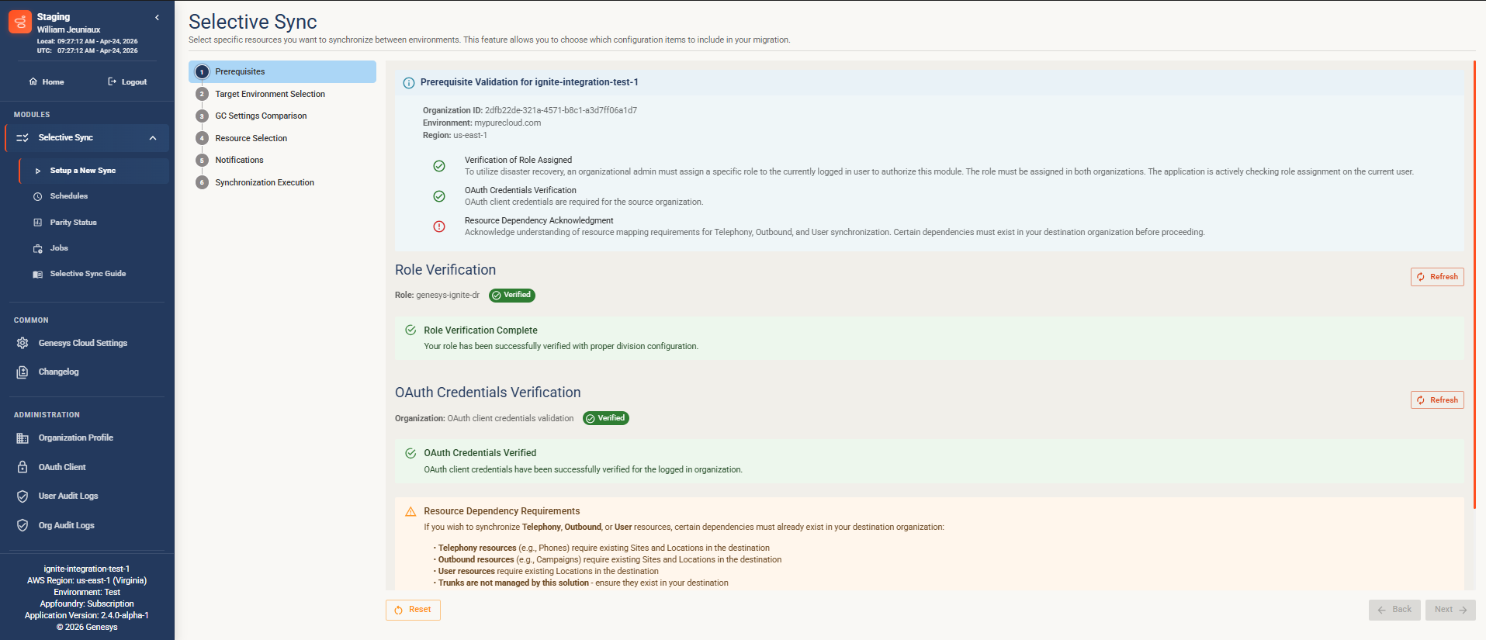Click green check for Verification of Role Assigned
Image resolution: width=1486 pixels, height=640 pixels.
coord(439,166)
